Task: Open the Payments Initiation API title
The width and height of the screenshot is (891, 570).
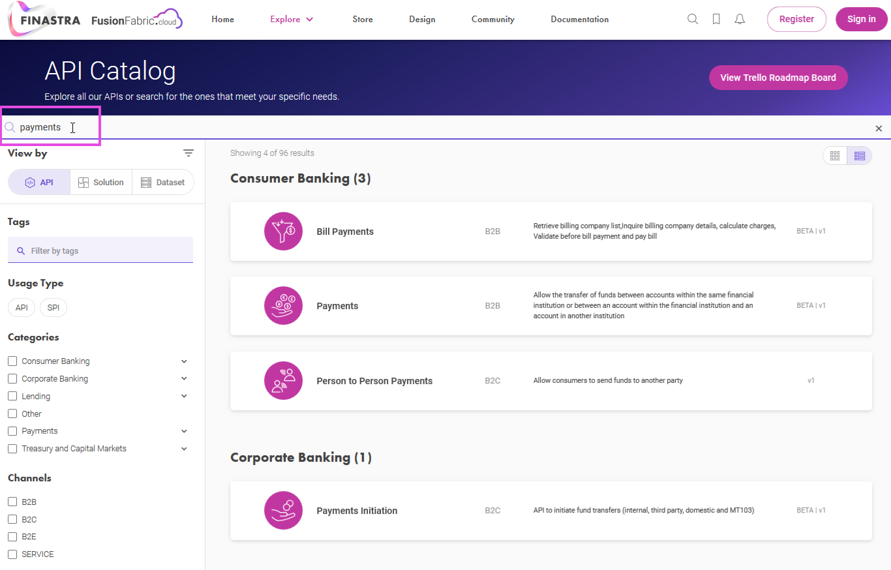Action: click(x=357, y=511)
